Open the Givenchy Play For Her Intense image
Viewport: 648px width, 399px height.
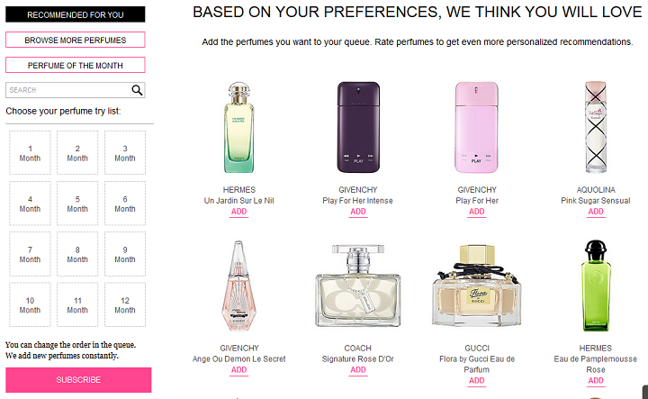(357, 128)
